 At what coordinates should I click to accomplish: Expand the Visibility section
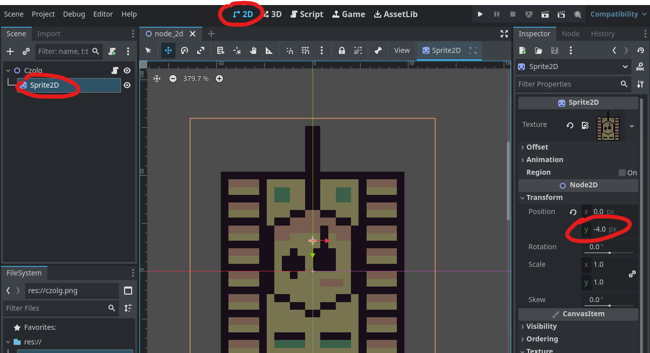pos(541,326)
